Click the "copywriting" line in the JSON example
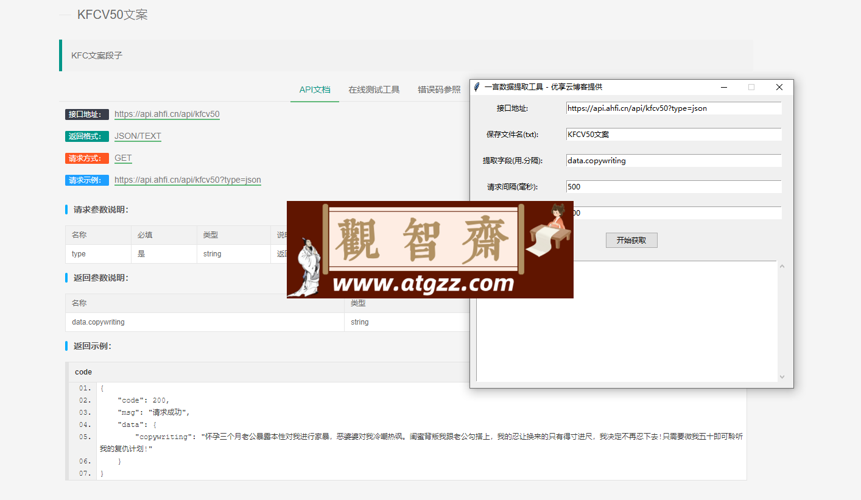Viewport: 861px width, 500px height. coord(421,443)
